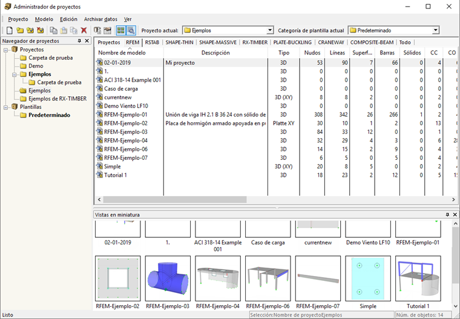Toggle the thumbnail views toolbar icon
The image size is (460, 319).
[120, 30]
